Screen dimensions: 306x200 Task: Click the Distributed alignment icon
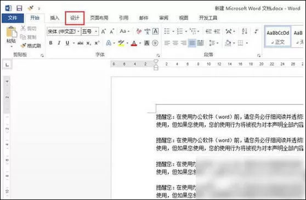(200, 43)
